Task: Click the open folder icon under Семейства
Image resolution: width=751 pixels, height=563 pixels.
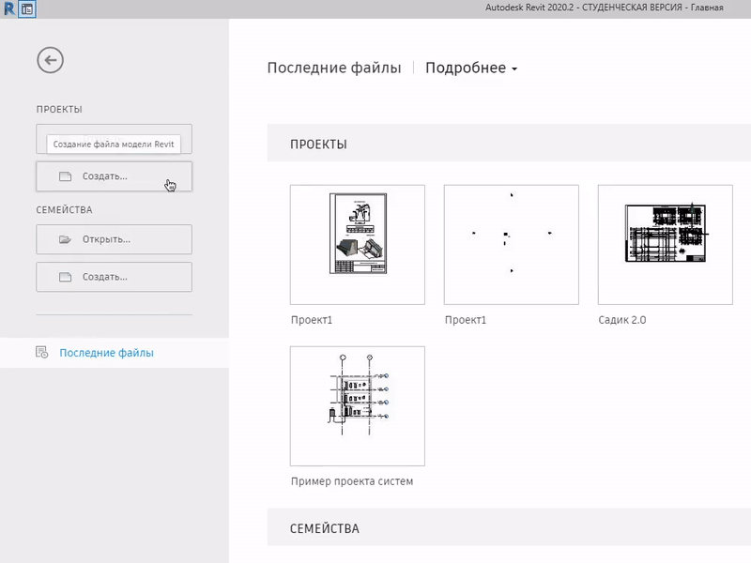Action: 65,239
